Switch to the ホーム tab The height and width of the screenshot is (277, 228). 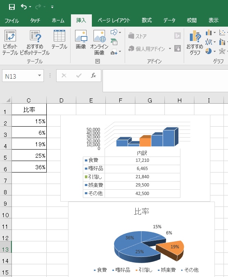(58, 20)
